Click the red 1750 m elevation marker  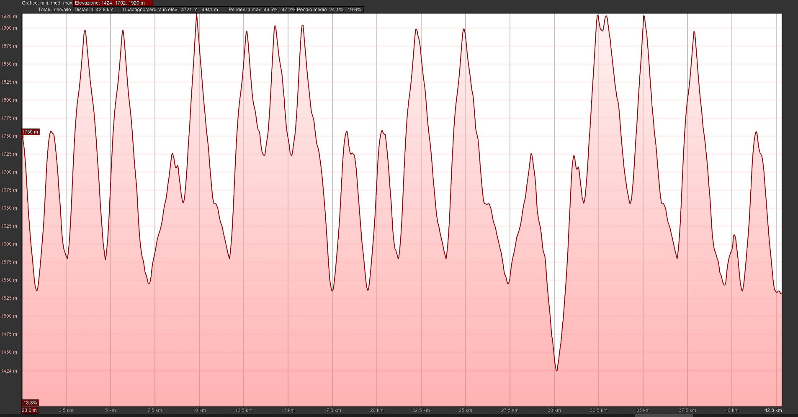point(30,132)
